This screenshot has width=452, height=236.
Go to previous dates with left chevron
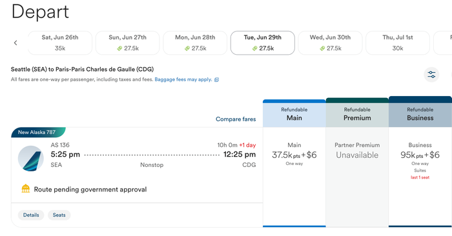pyautogui.click(x=15, y=43)
